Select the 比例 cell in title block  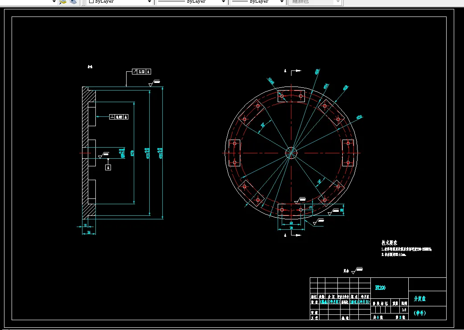click(x=404, y=303)
